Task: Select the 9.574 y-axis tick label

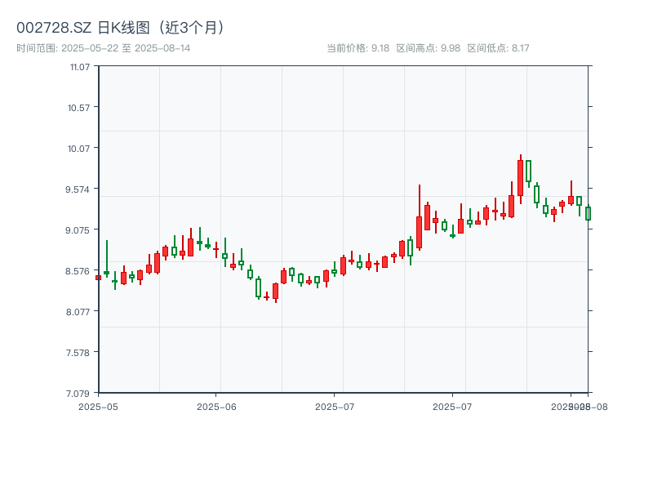Action: tap(79, 189)
